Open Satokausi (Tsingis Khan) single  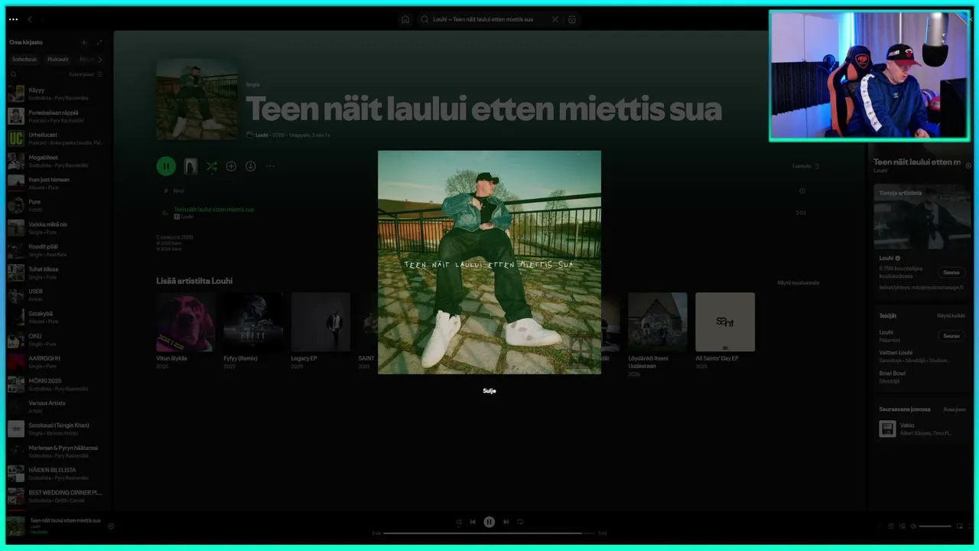coord(57,429)
